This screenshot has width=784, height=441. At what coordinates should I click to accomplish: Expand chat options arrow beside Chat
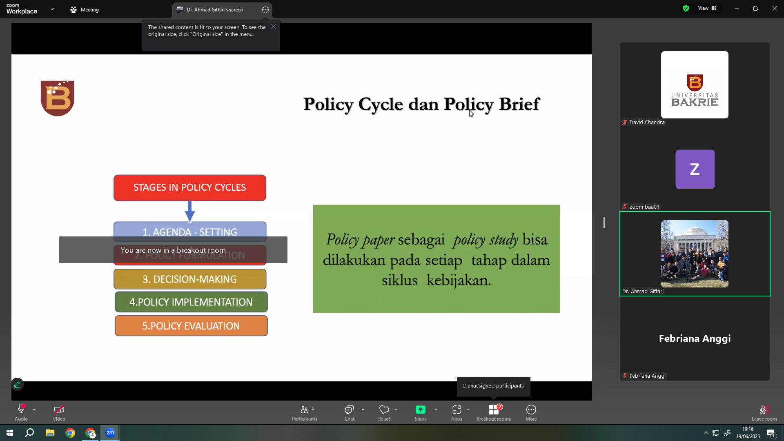363,410
